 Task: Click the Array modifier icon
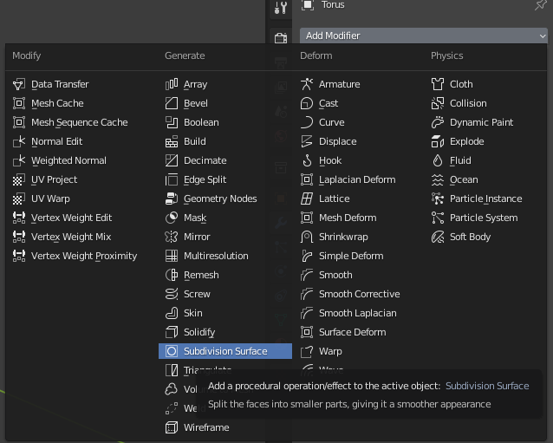click(x=172, y=84)
